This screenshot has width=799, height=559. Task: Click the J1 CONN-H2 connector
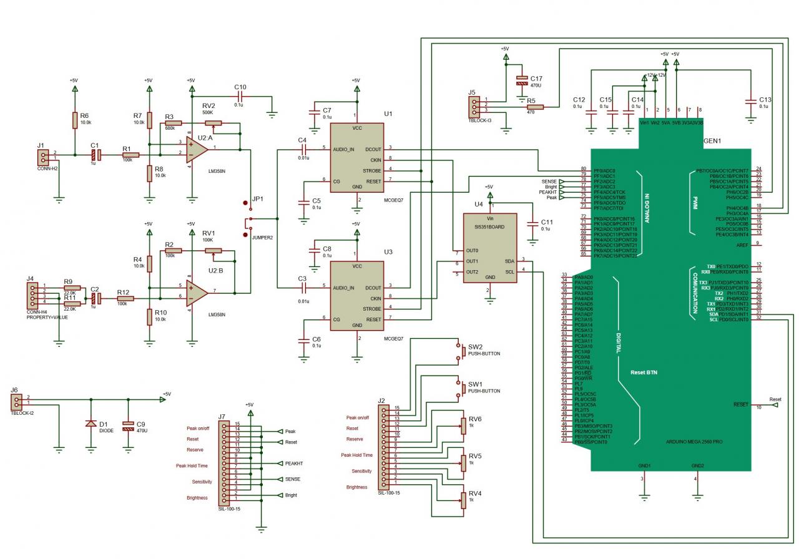43,157
